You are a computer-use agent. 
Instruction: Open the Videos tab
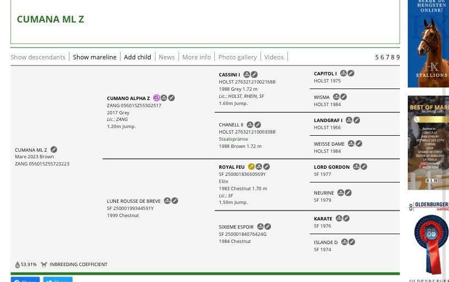pos(274,57)
